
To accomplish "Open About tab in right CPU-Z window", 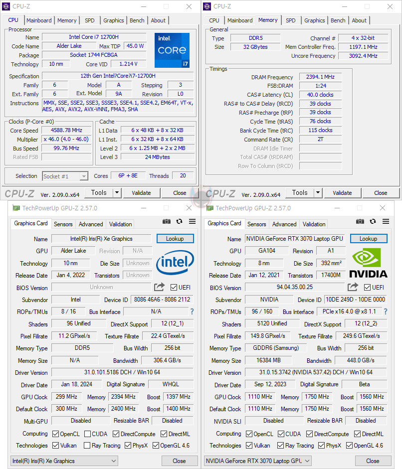I will (359, 20).
